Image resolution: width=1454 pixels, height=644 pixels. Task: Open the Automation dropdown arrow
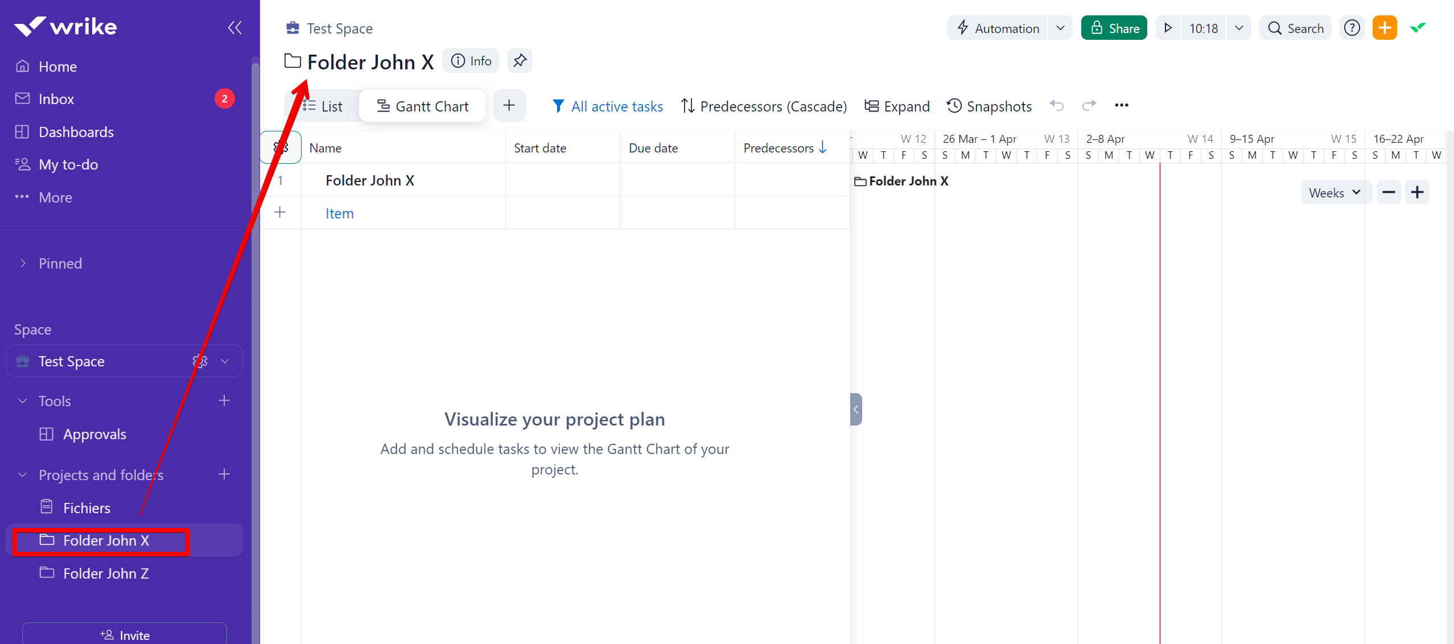(x=1060, y=28)
